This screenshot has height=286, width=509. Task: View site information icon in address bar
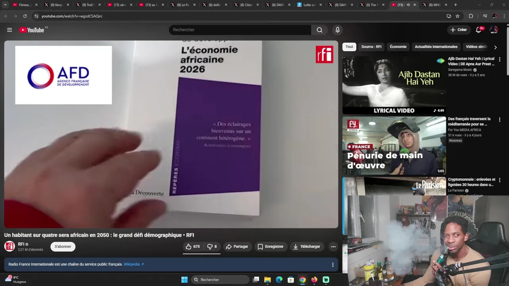coord(36,16)
